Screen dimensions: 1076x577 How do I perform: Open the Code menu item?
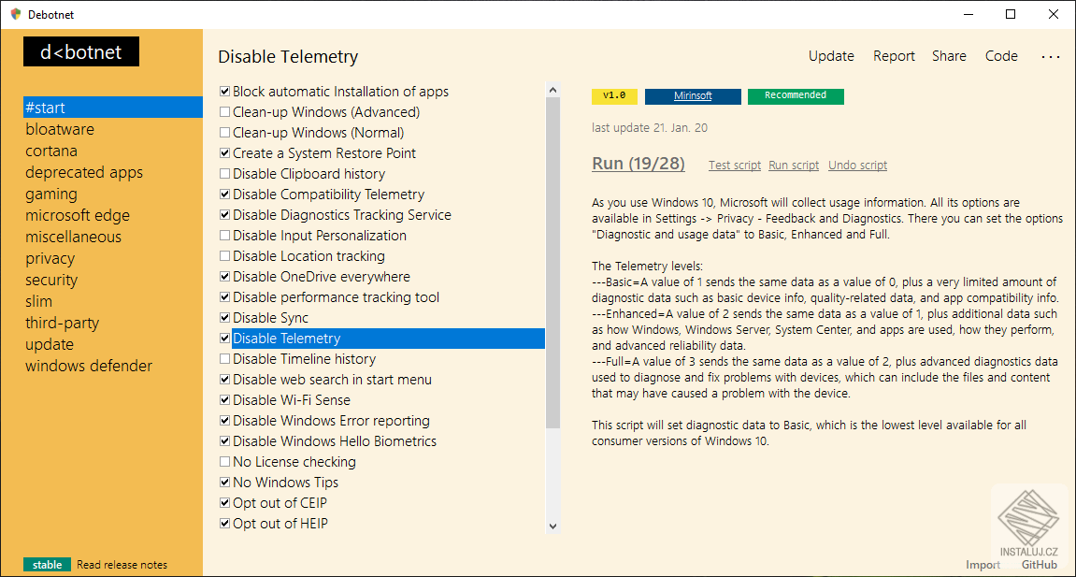(x=1001, y=56)
